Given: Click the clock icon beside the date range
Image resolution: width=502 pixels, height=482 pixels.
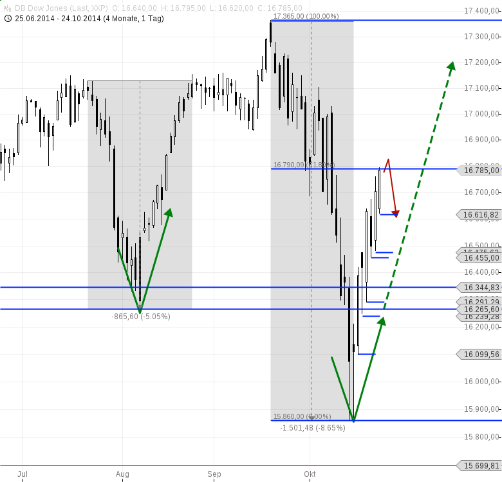Looking at the screenshot, I should [x=7, y=18].
